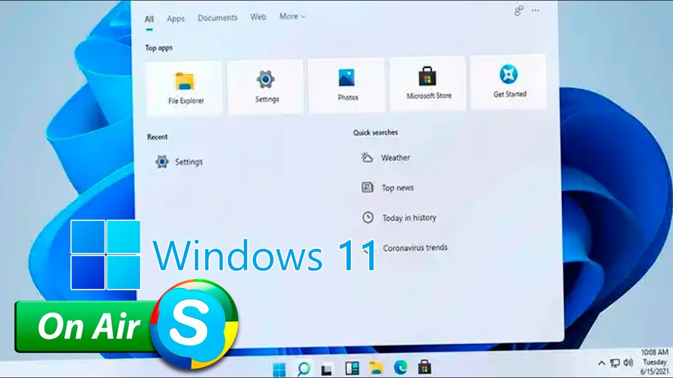Screen dimensions: 673x378
Task: Open the Microsoft Store tile
Action: click(428, 84)
